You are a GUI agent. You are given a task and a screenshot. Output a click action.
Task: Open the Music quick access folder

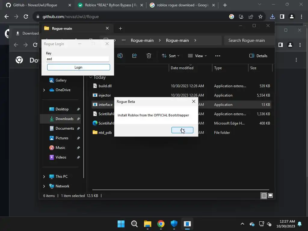coord(60,148)
